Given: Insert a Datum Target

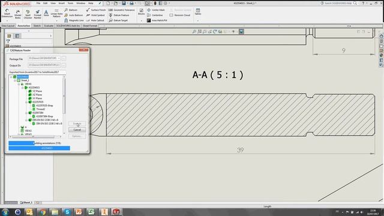Looking at the screenshot, I should pyautogui.click(x=118, y=20).
